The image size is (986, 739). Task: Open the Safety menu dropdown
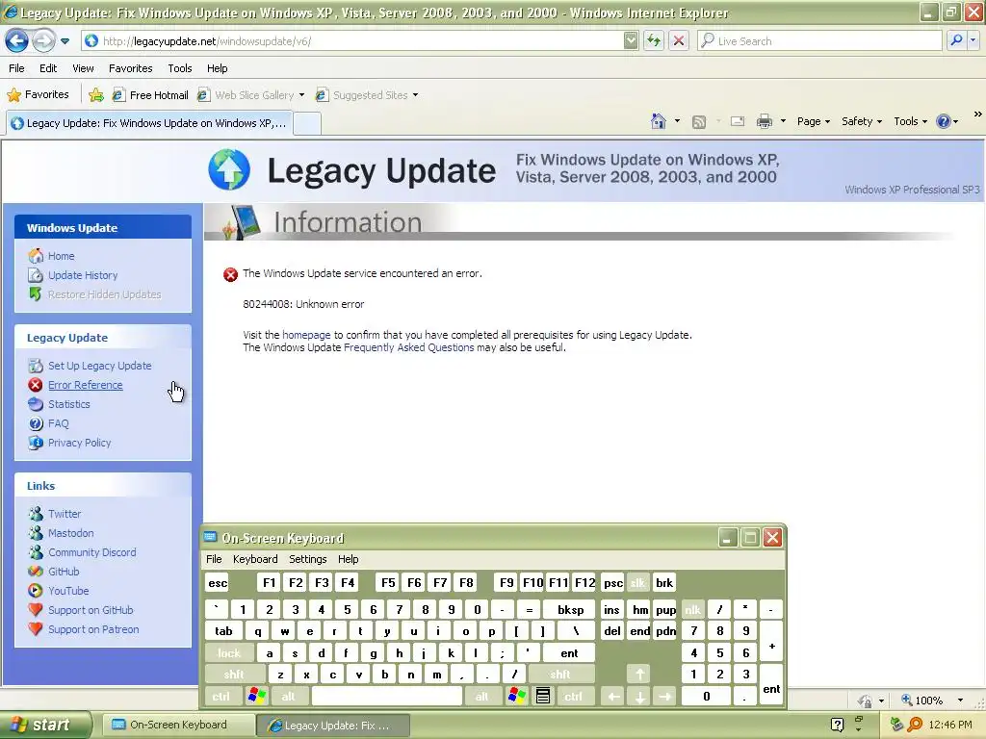click(x=862, y=121)
